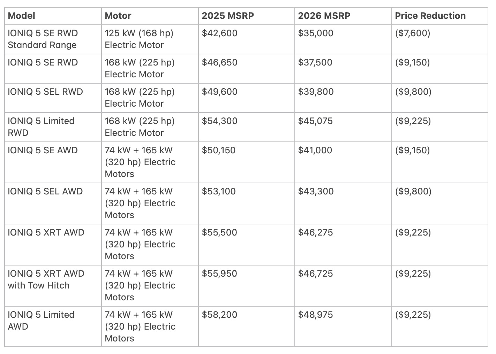Select the $46,650 price cell
The width and height of the screenshot is (496, 354).
(219, 63)
